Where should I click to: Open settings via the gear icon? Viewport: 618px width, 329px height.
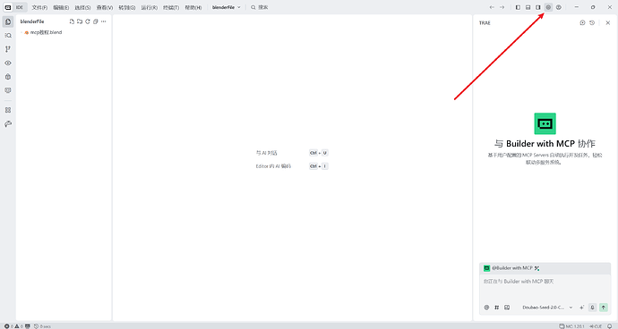pos(548,7)
